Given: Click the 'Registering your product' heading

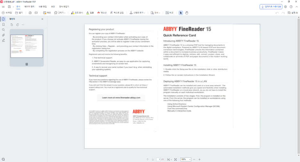Looking at the screenshot, I should pyautogui.click(x=101, y=29).
